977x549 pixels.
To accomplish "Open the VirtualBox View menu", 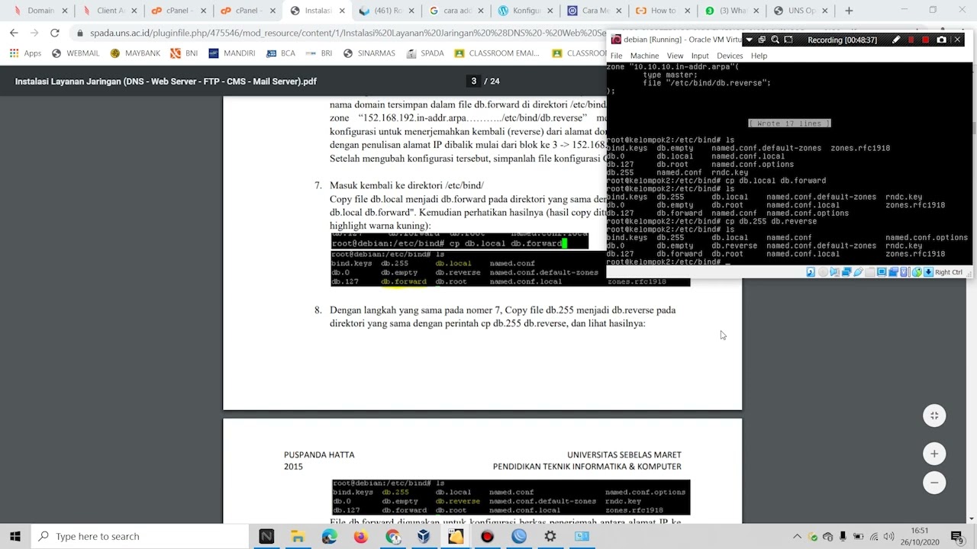I will (675, 56).
